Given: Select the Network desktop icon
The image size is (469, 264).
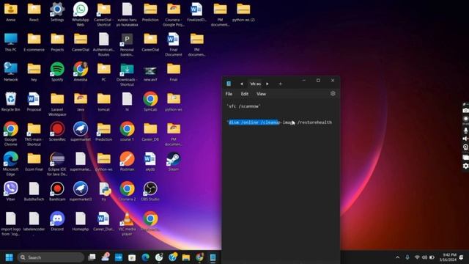Looking at the screenshot, I should coord(11,72).
